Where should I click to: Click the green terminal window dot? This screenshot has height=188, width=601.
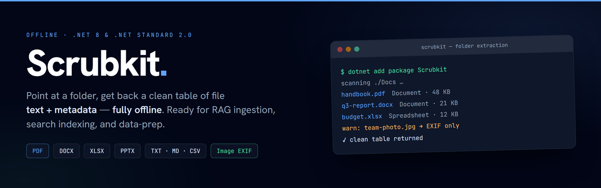357,49
